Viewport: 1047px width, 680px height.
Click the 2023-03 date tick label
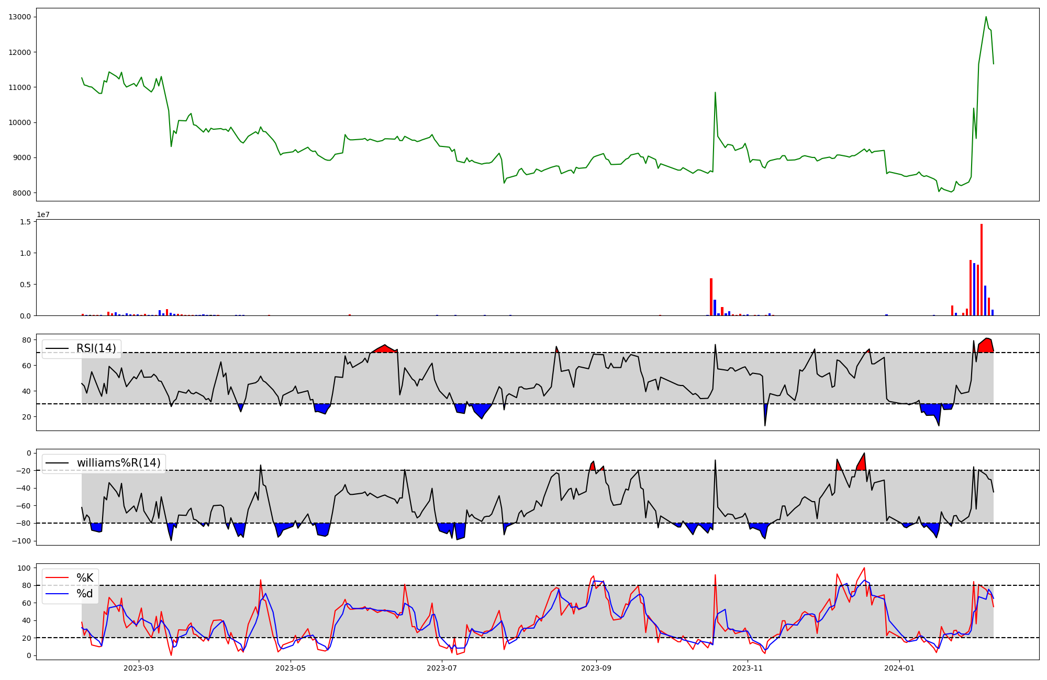click(x=139, y=668)
